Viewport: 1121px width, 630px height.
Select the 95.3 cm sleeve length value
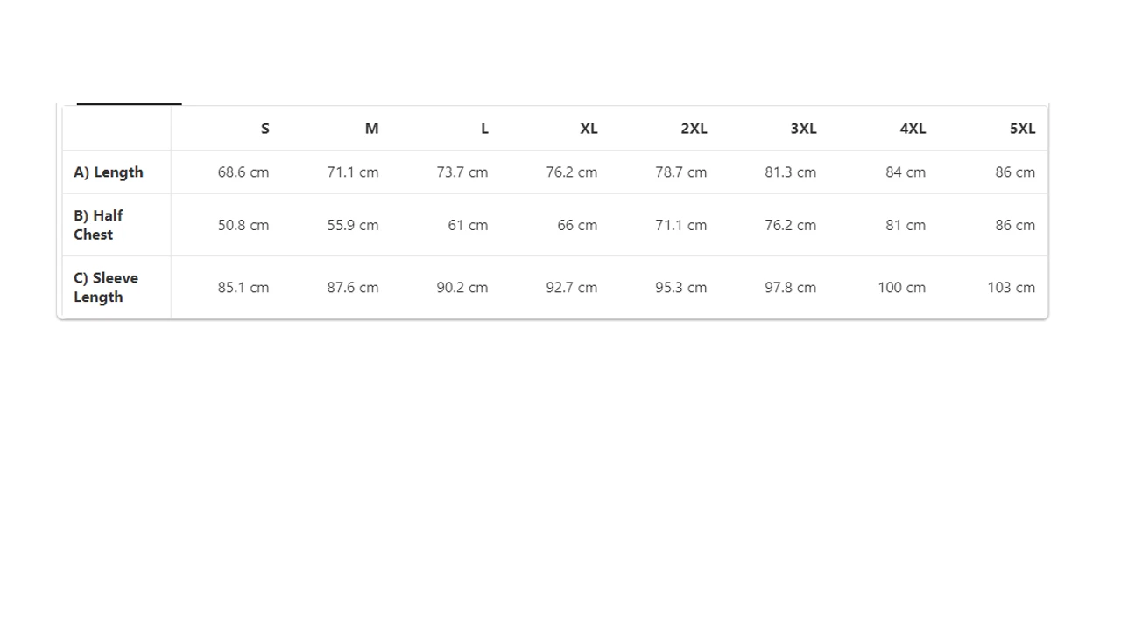coord(680,287)
